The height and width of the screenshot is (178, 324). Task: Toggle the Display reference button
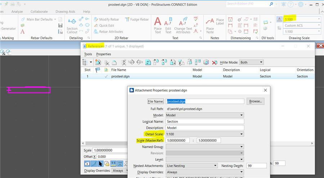tap(87, 164)
